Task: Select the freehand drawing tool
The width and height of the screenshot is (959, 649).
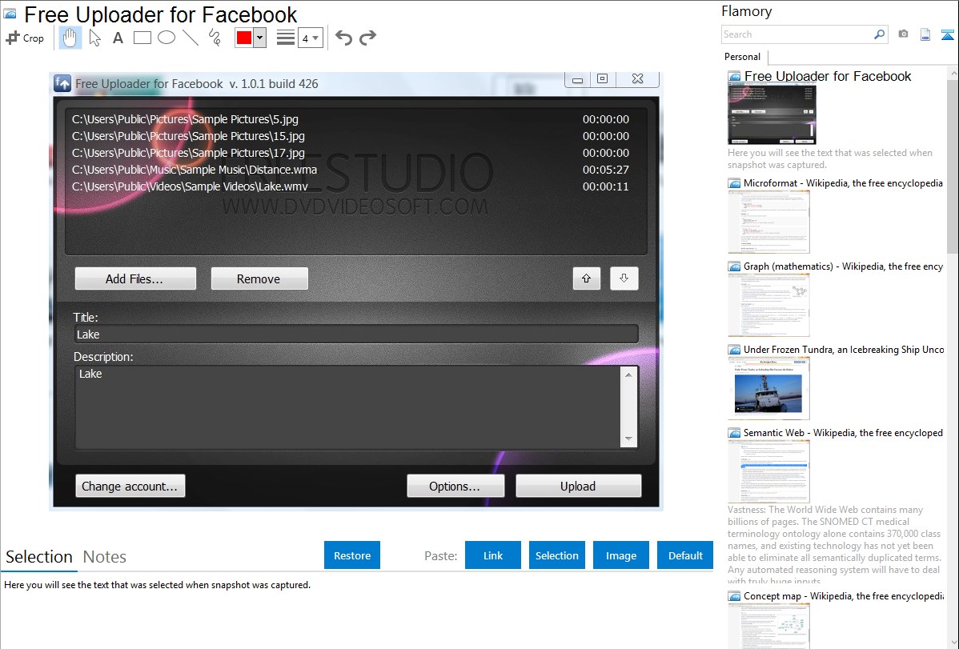Action: click(x=215, y=38)
